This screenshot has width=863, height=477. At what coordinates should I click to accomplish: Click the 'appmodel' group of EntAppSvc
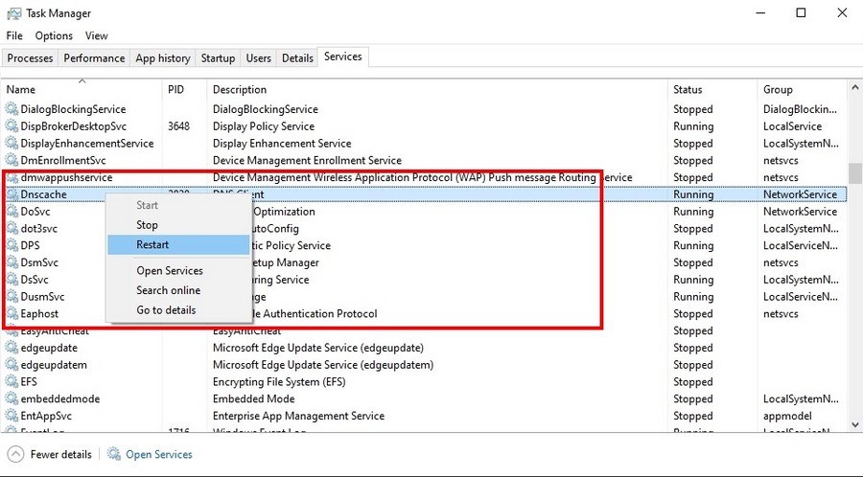[787, 416]
